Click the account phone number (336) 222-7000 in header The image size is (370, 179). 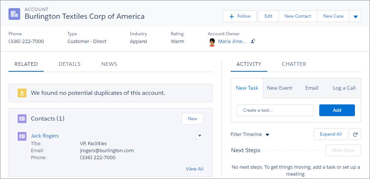coord(26,42)
